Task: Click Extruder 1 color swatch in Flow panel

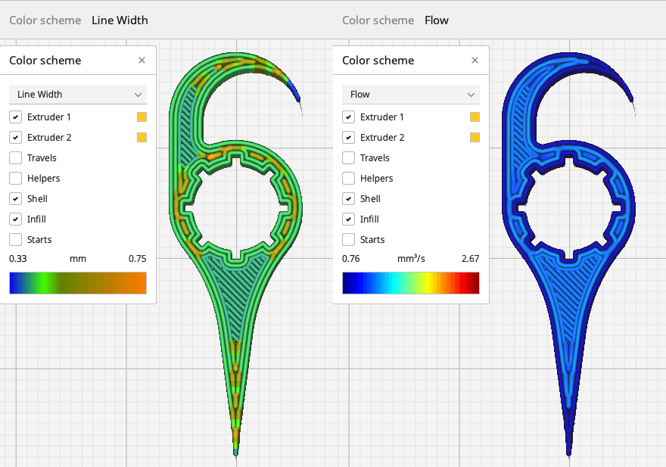Action: [x=475, y=117]
